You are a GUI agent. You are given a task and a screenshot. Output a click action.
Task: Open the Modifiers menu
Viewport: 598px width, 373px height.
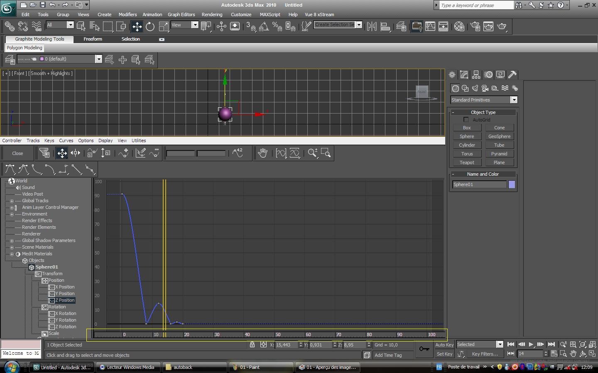[x=127, y=15]
